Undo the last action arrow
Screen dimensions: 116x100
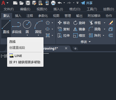pyautogui.click(x=60, y=3)
